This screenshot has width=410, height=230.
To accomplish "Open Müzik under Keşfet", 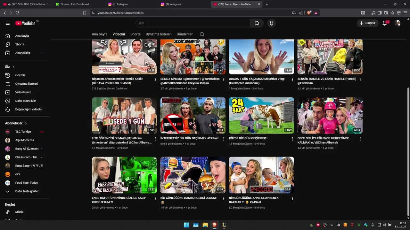I will click(x=26, y=212).
